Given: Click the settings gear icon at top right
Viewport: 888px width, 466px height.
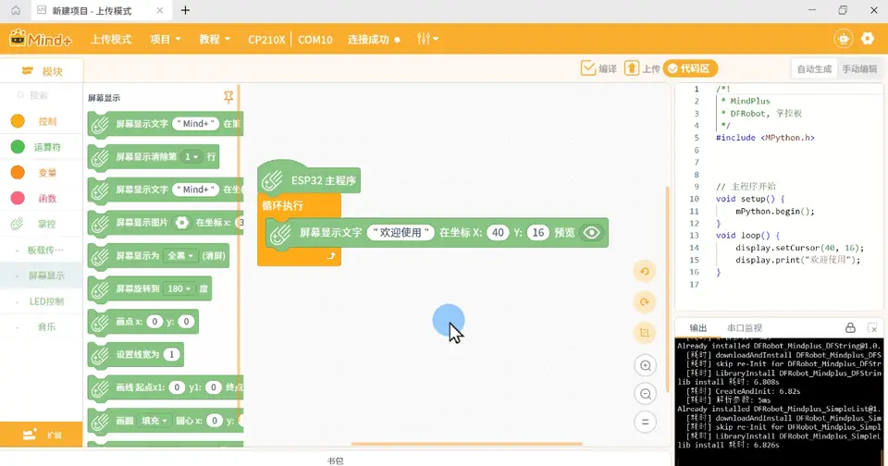Looking at the screenshot, I should (868, 39).
